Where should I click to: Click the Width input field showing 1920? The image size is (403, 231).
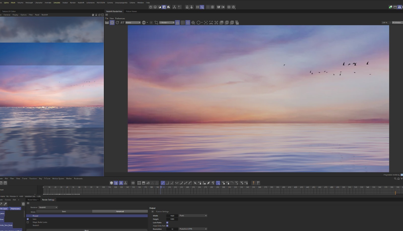point(172,216)
